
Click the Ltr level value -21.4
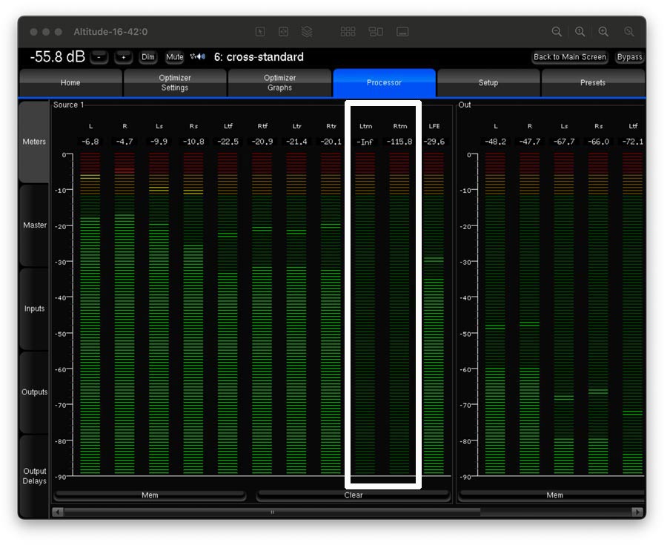click(x=297, y=142)
